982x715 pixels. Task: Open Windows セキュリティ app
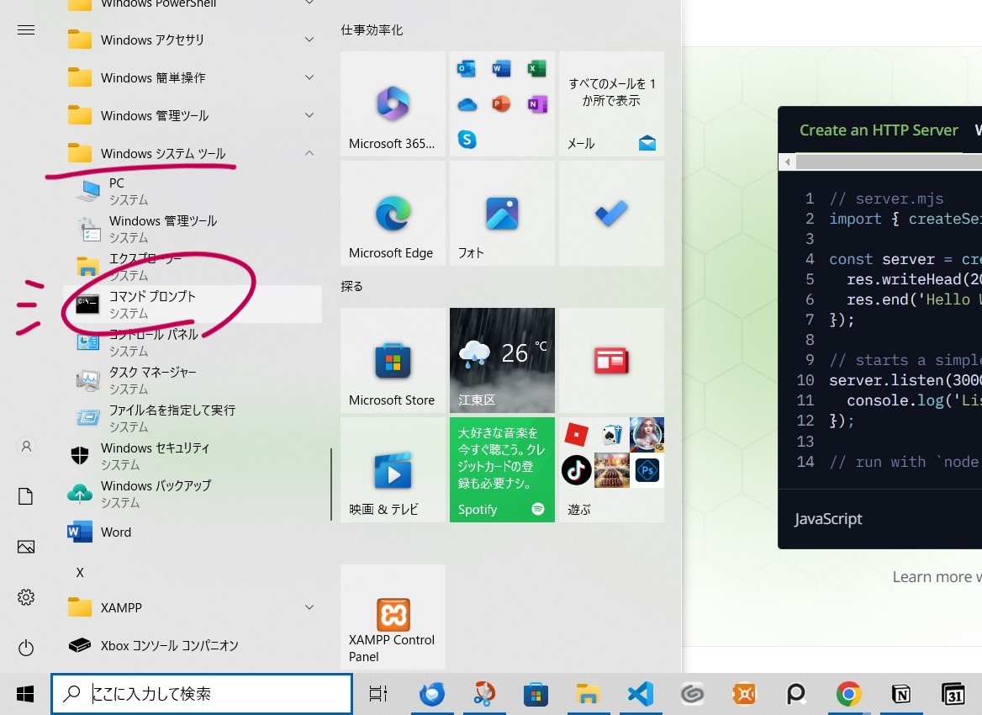(x=193, y=456)
